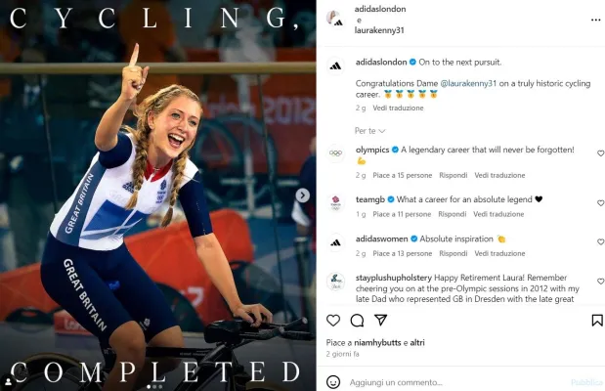The image size is (605, 391).
Task: Go to next carousel image arrow
Action: 302,195
